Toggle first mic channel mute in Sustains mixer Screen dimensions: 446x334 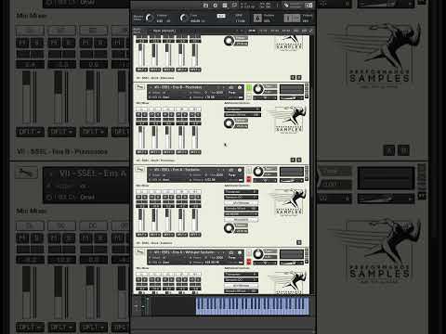click(x=138, y=197)
